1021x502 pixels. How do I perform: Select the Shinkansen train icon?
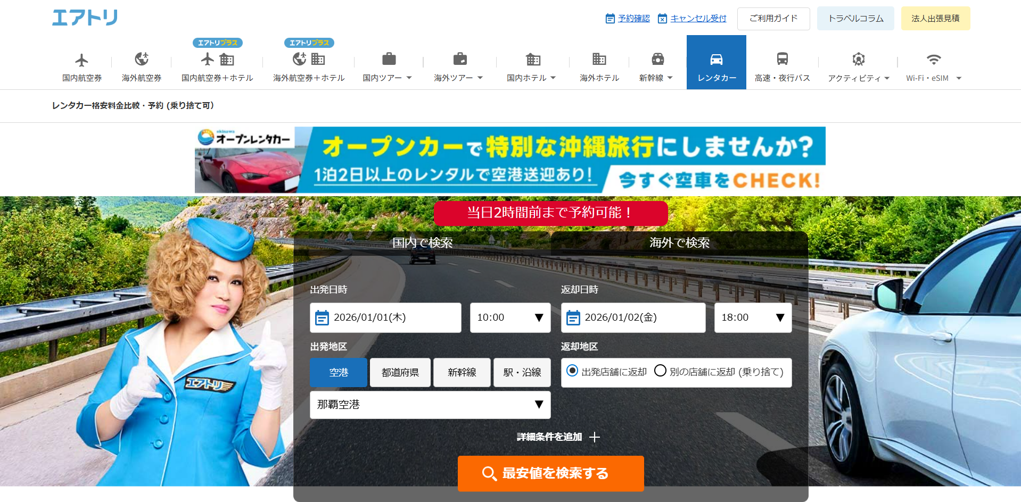click(x=657, y=59)
